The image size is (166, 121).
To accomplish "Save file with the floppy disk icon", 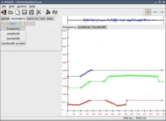I will (24, 12).
